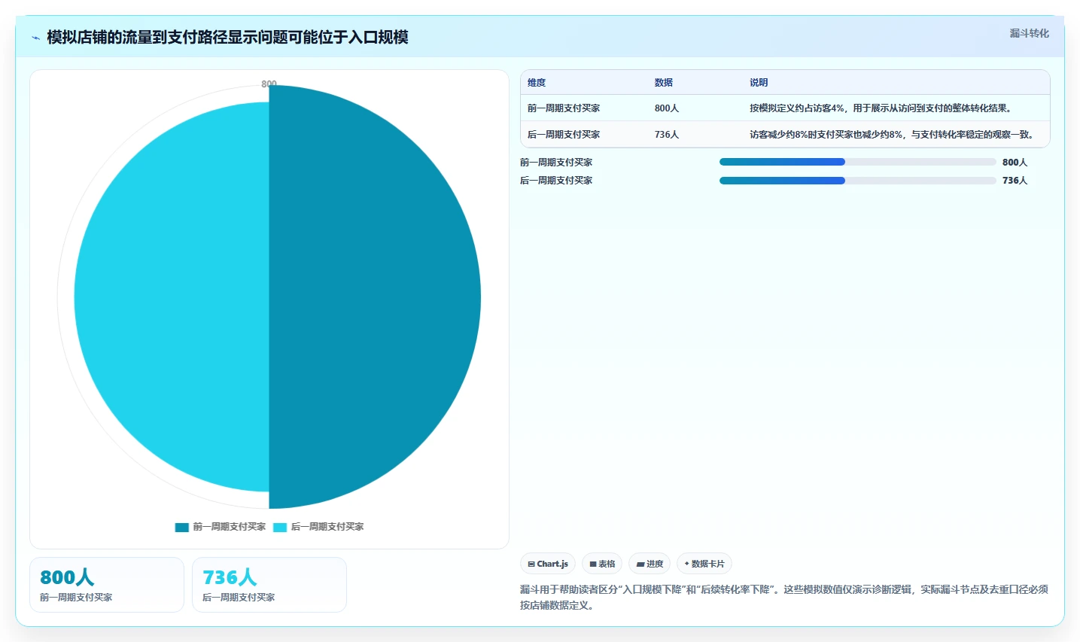
Task: Click the 800 label atop the pie chart
Action: tap(269, 84)
